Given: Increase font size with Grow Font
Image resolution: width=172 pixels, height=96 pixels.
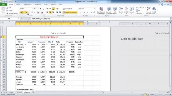Looking at the screenshot, I should 41,9.
